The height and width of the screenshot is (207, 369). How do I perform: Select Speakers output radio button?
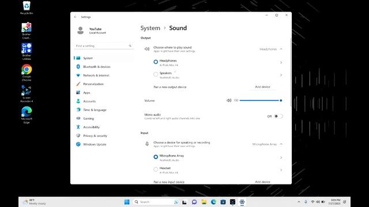point(156,74)
